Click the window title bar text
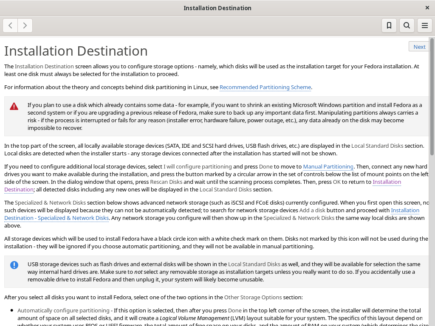This screenshot has width=435, height=326. click(217, 8)
